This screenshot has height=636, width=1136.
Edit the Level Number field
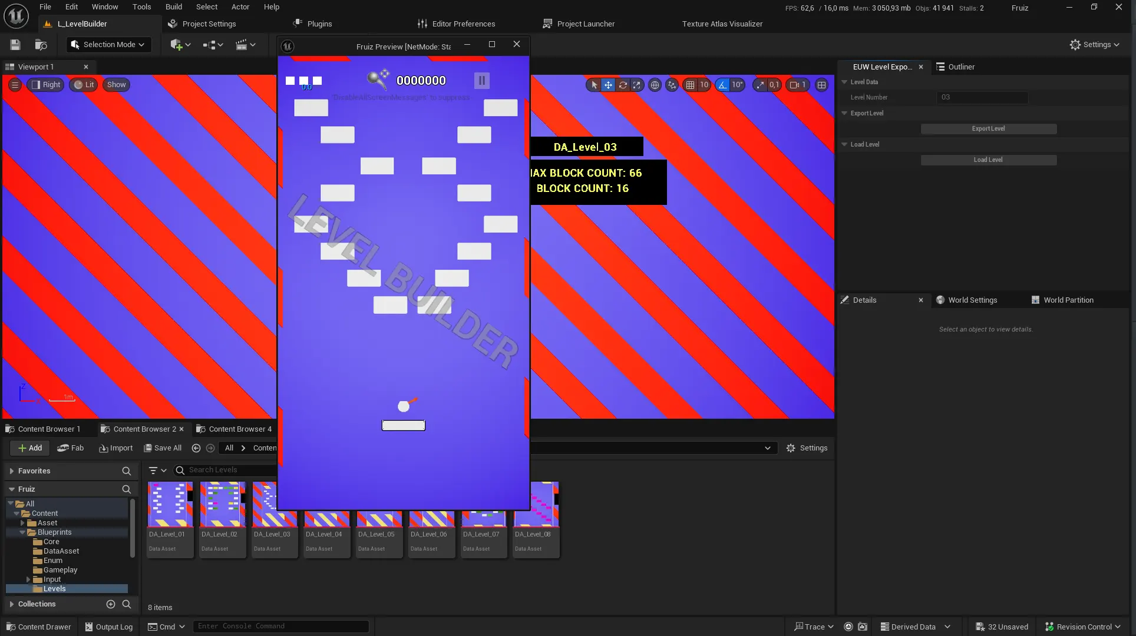(982, 98)
